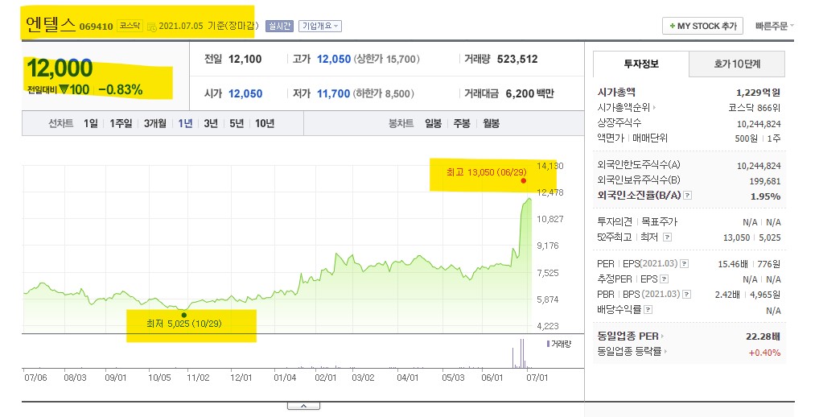This screenshot has width=819, height=417.
Task: Expand the 빠른주문 dropdown
Action: click(x=774, y=26)
